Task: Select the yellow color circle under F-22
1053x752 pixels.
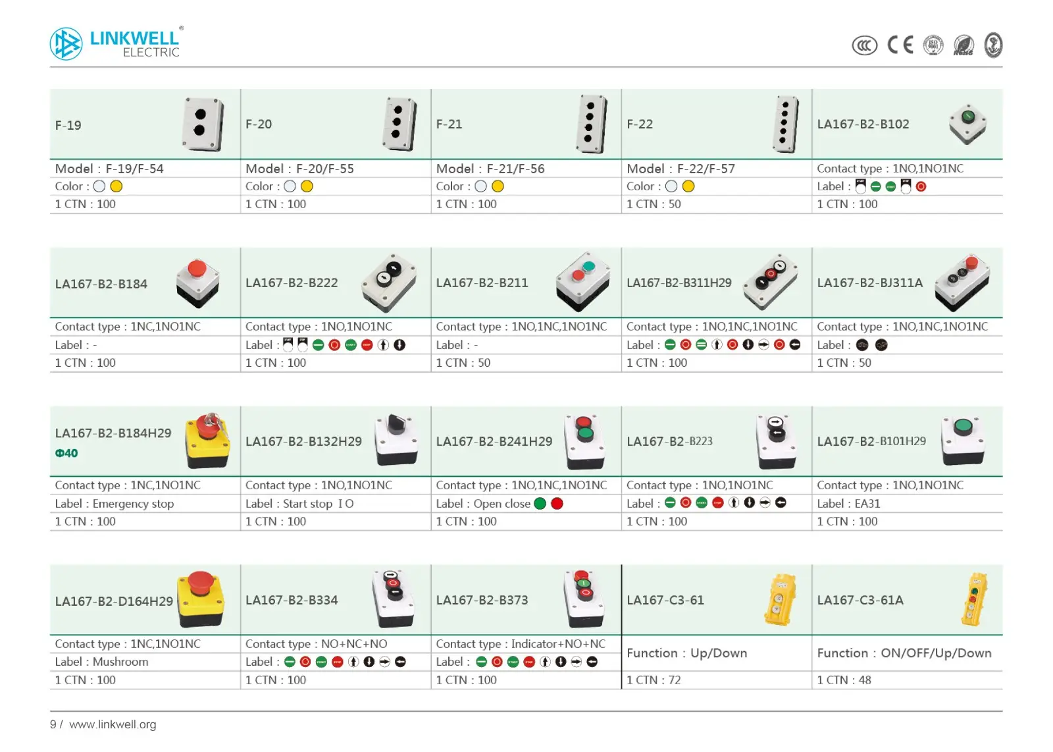Action: [688, 186]
